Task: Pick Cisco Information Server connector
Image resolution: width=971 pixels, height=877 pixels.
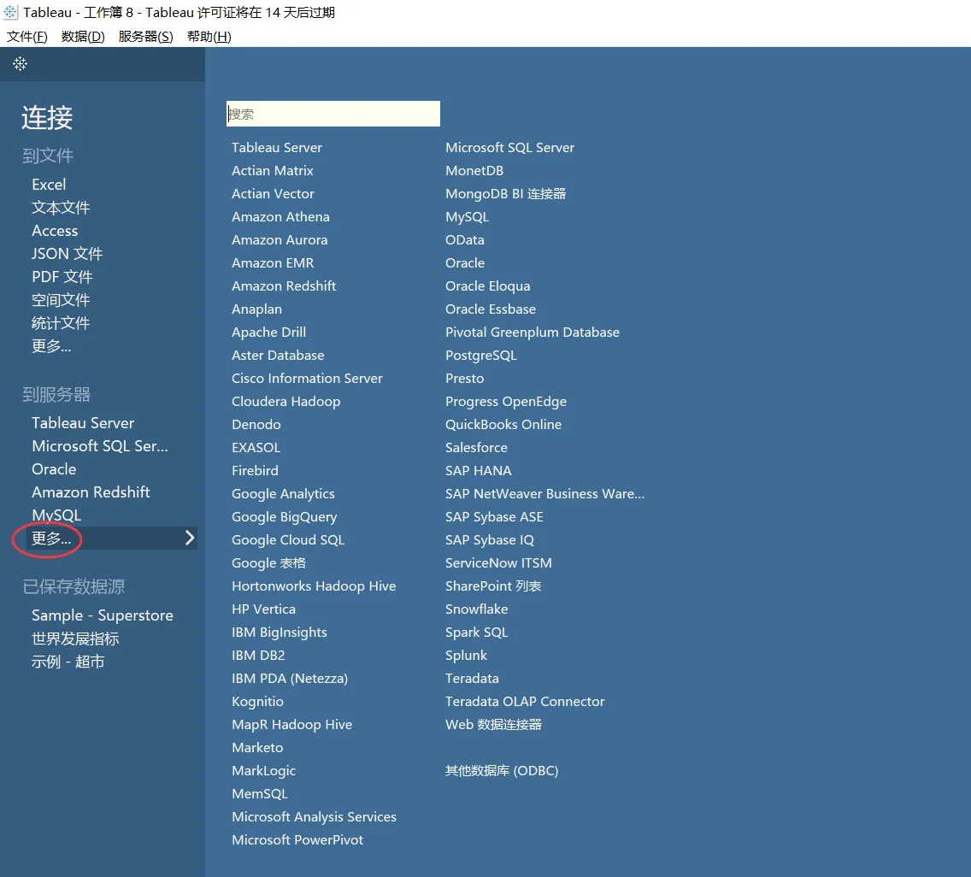Action: (307, 379)
